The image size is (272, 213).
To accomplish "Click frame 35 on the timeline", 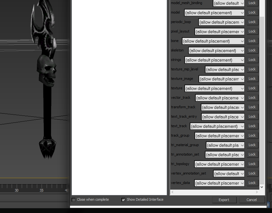I will (x=42, y=190).
